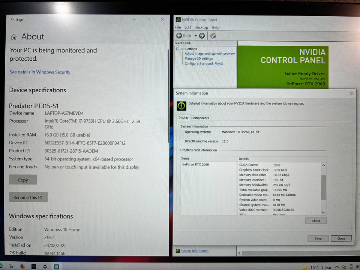Click the Product ID value 00325-81721-28715-AAOEM
Image resolution: width=360 pixels, height=270 pixels.
coord(71,151)
